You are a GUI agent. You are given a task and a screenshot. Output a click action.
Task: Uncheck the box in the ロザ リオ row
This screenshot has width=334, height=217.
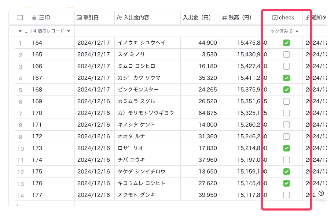click(x=286, y=148)
